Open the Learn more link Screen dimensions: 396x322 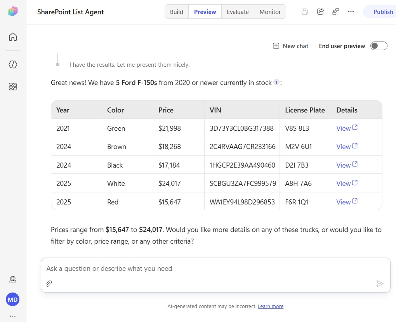point(271,306)
